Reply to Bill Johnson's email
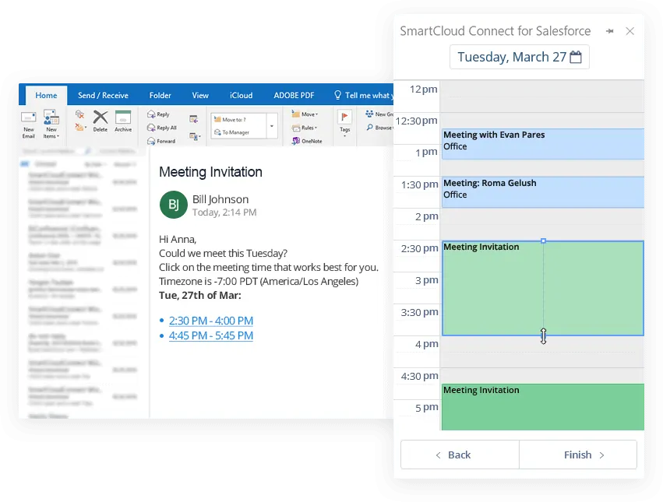663x502 pixels. (158, 114)
